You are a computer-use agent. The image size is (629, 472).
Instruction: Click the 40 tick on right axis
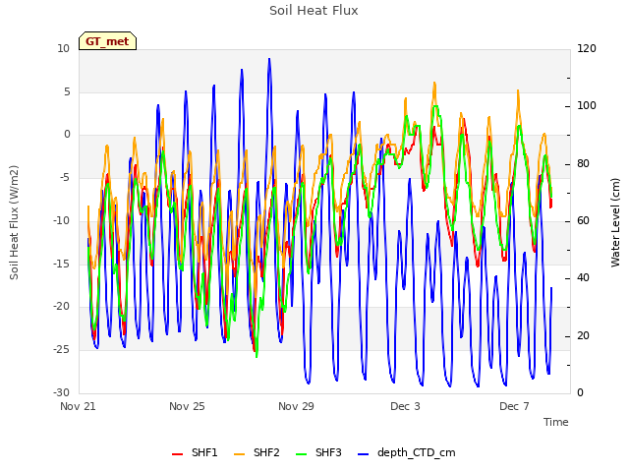click(x=583, y=278)
